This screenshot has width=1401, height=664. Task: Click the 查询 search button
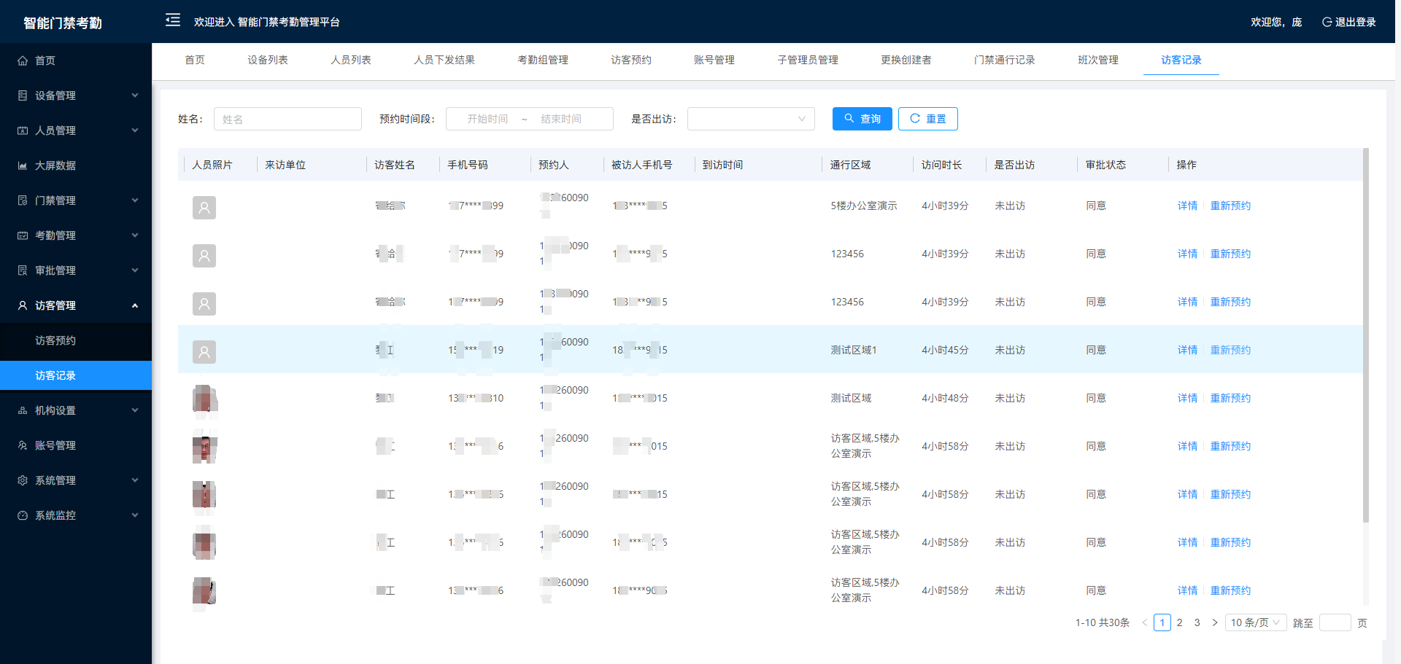tap(862, 119)
